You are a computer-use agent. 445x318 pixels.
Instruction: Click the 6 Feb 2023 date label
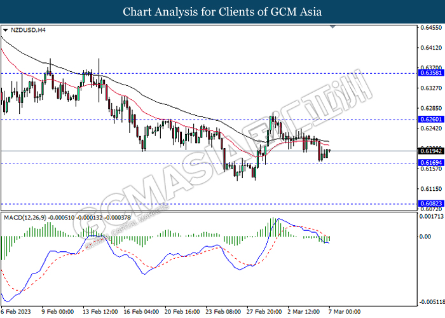pyautogui.click(x=16, y=312)
